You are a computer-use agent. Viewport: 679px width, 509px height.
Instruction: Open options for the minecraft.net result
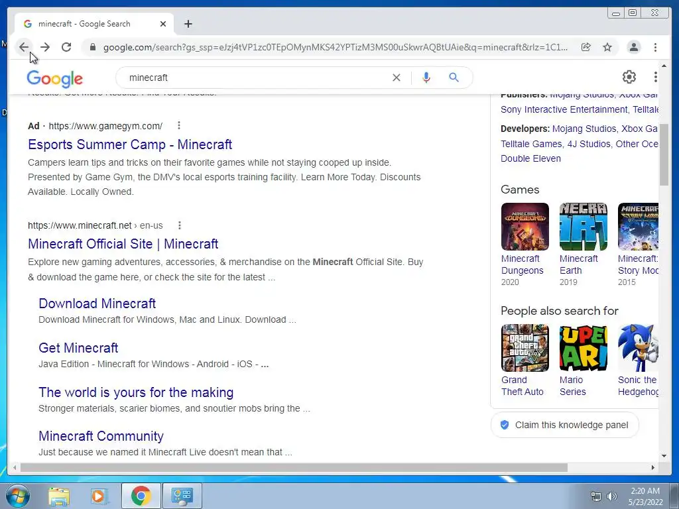(179, 225)
